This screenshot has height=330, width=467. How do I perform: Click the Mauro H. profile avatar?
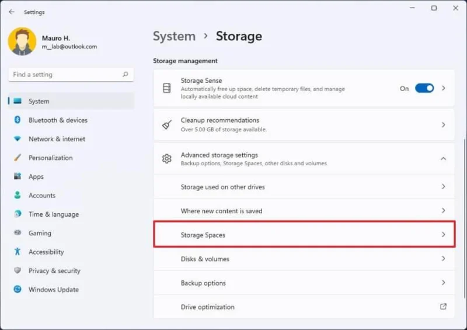click(x=22, y=41)
